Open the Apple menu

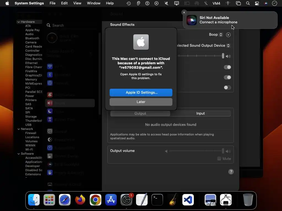point(7,3)
